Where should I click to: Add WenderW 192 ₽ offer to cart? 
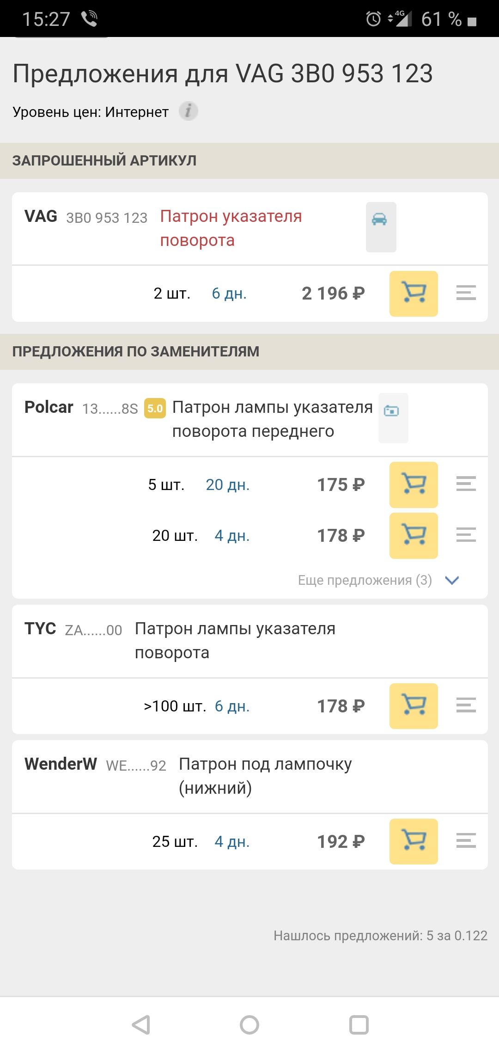(x=414, y=841)
